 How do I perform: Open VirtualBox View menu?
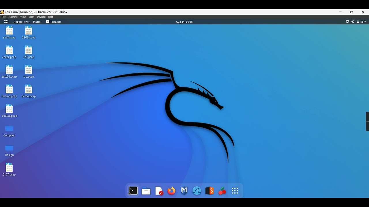(x=23, y=17)
